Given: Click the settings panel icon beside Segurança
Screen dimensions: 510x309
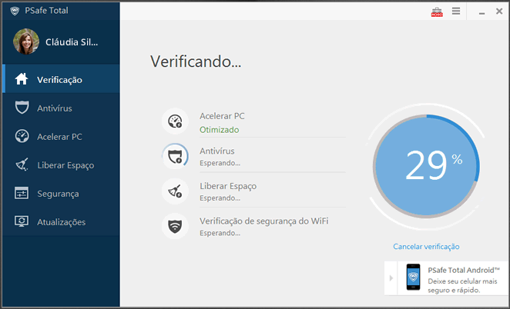Looking at the screenshot, I should click(22, 193).
